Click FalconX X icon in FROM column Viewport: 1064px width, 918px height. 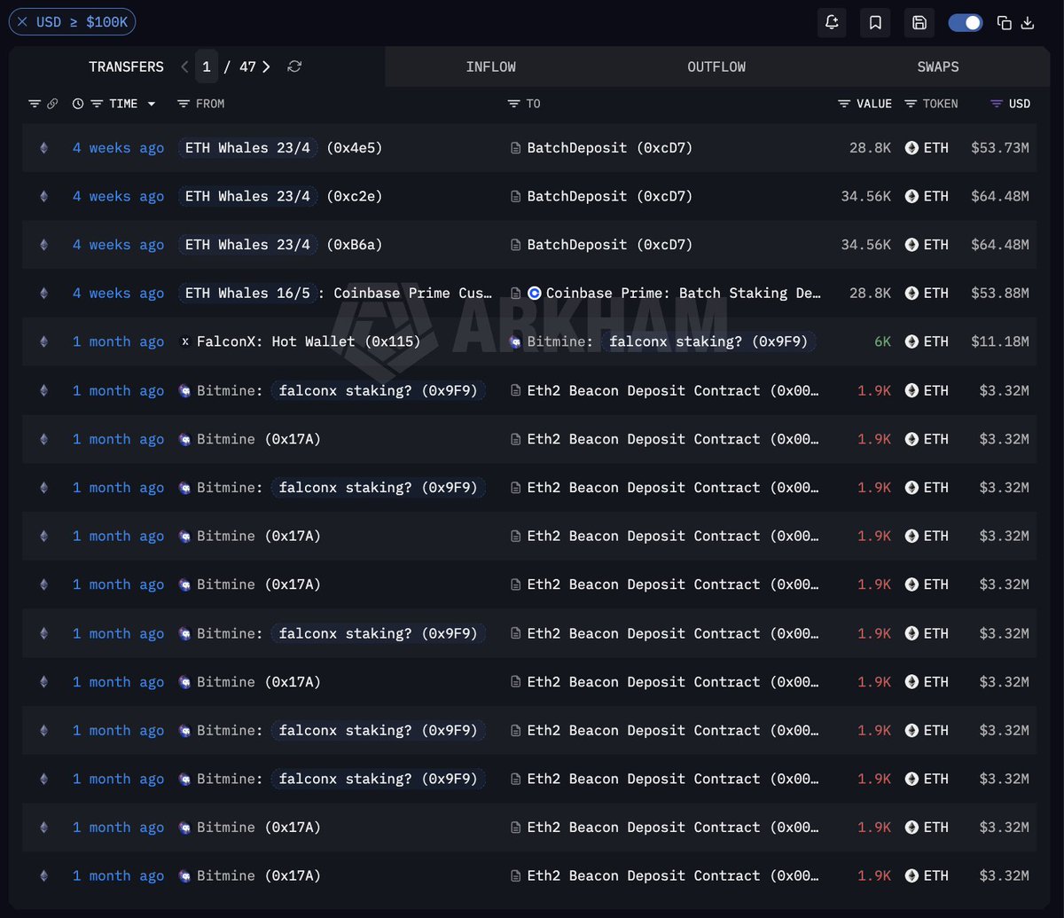point(184,341)
